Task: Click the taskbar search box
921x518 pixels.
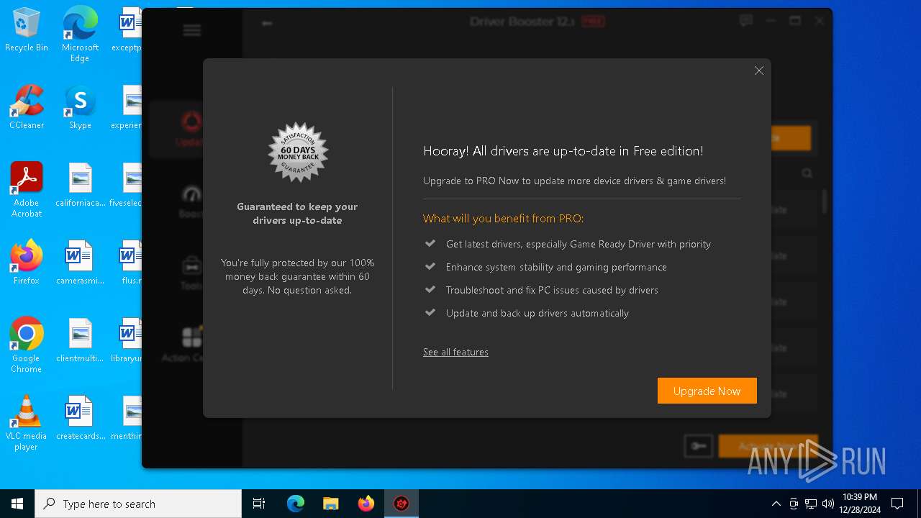Action: coord(138,504)
